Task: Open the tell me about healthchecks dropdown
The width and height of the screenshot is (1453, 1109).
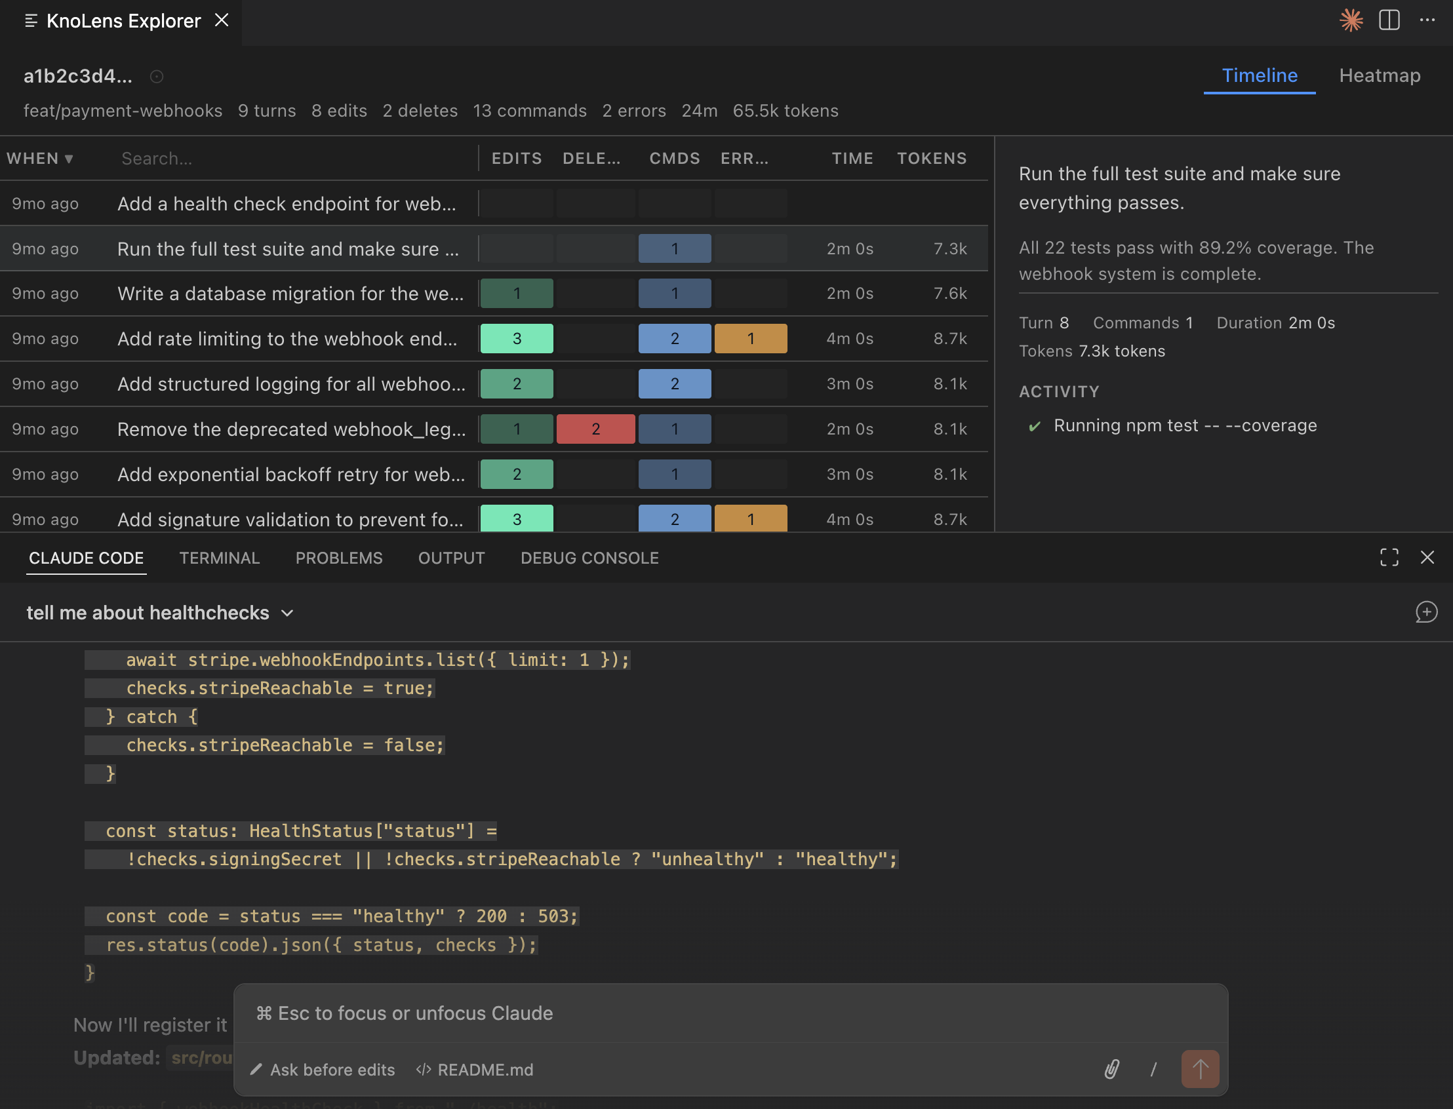Action: click(287, 613)
